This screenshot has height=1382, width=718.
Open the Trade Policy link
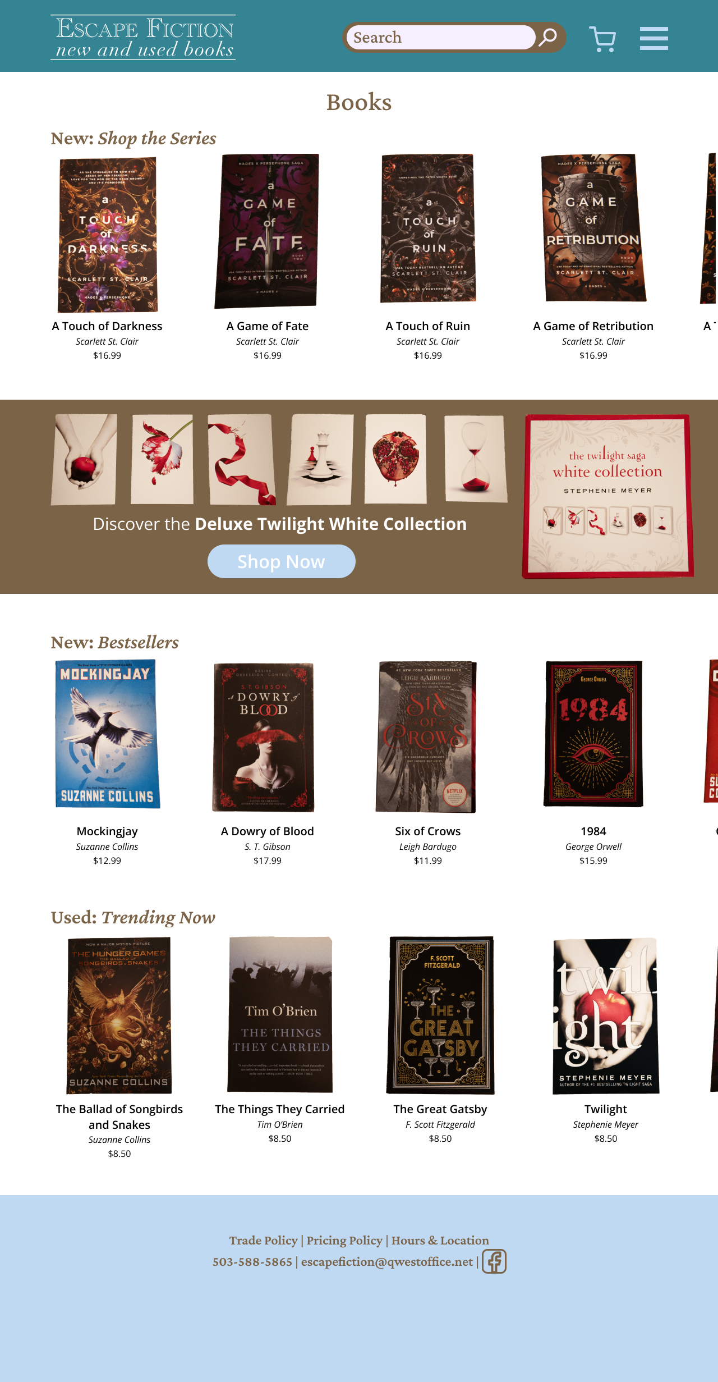coord(263,1240)
